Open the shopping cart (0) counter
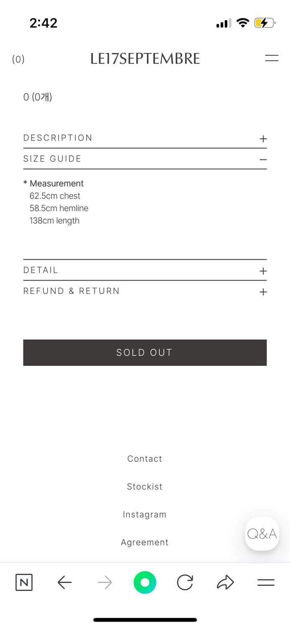 tap(18, 59)
